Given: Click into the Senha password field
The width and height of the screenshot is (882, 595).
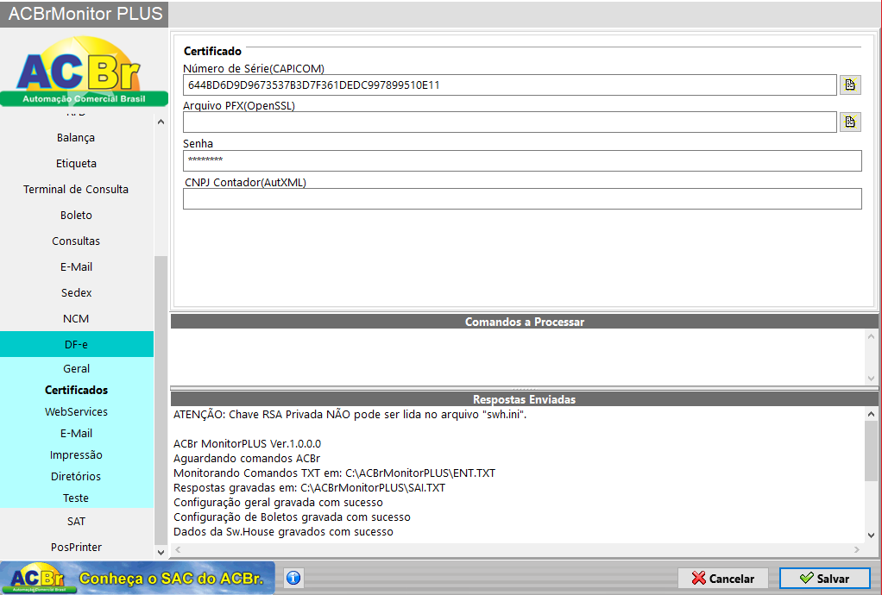Looking at the screenshot, I should [522, 160].
